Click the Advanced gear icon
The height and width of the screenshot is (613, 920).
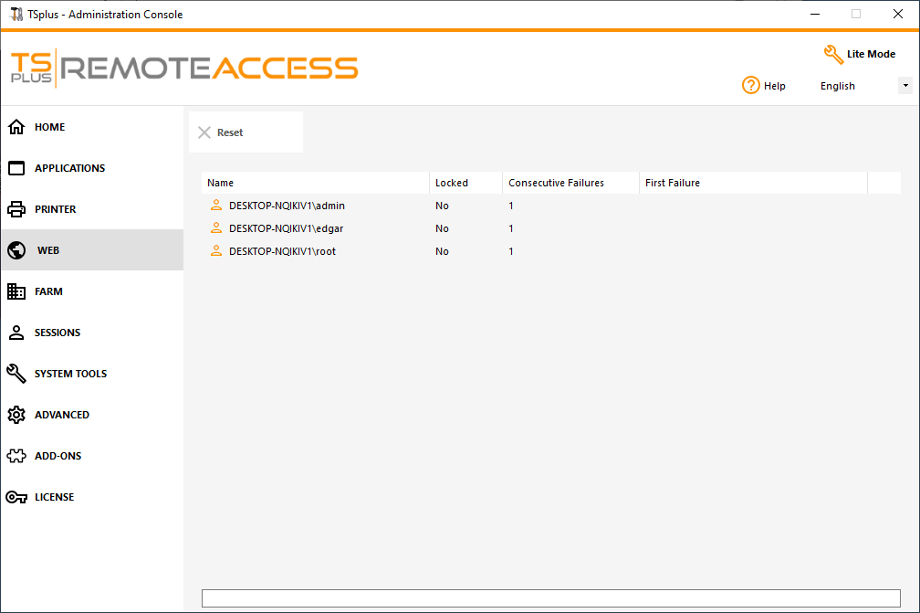[16, 414]
